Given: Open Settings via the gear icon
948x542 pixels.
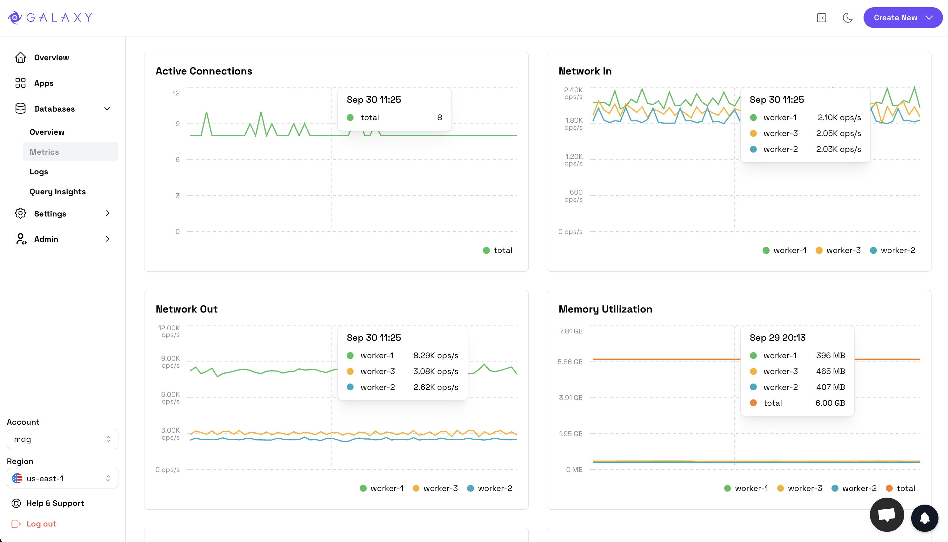Looking at the screenshot, I should (21, 213).
